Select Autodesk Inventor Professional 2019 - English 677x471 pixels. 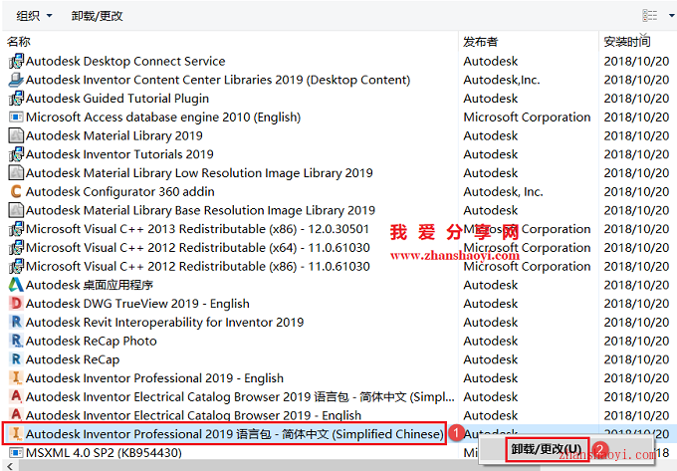154,377
